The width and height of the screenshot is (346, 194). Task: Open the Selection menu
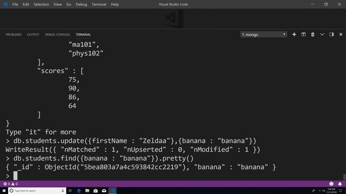tap(41, 4)
